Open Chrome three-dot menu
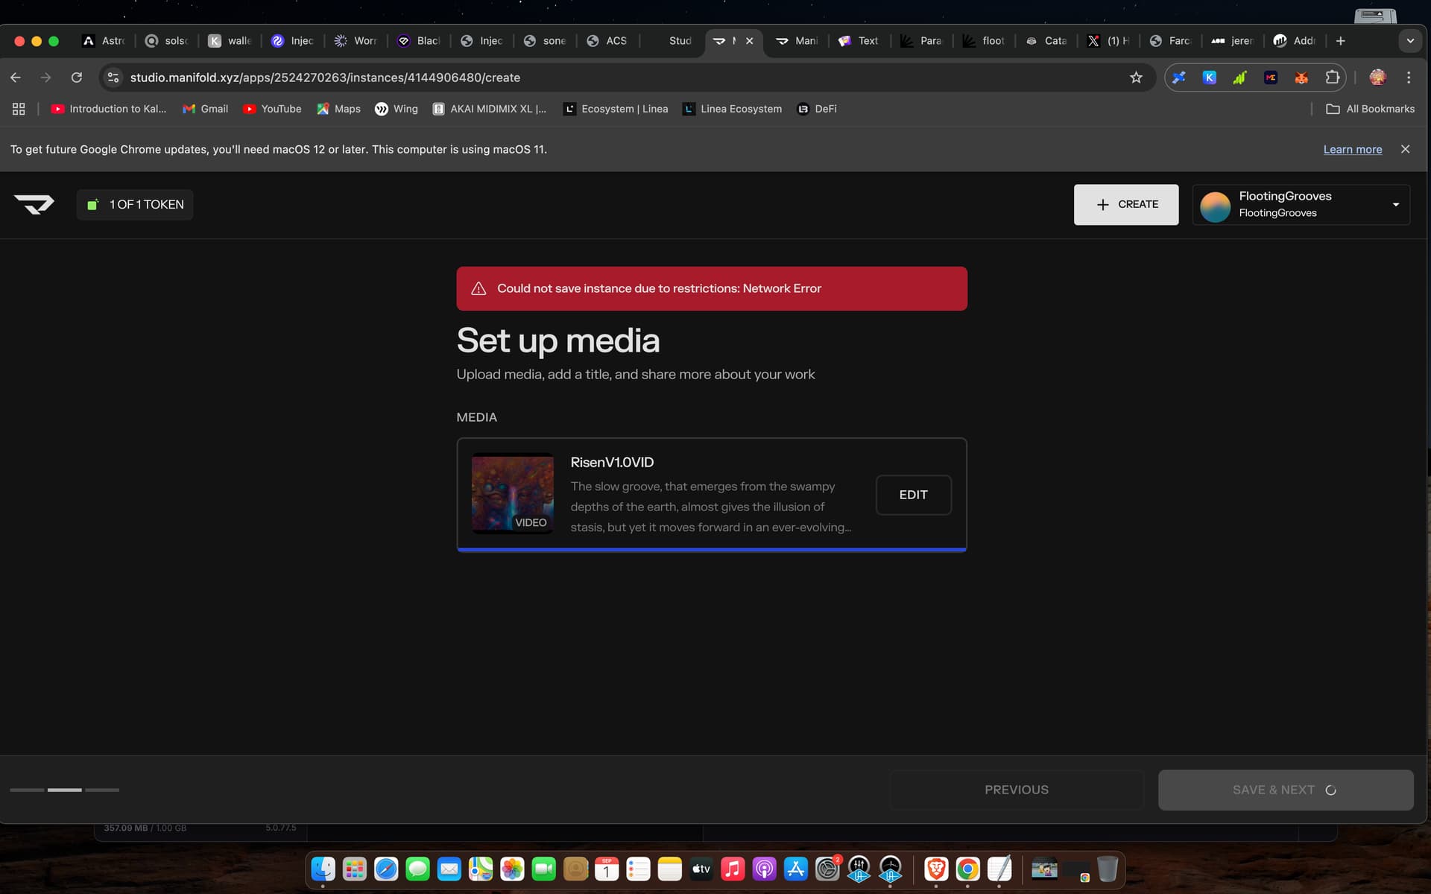 1409,77
